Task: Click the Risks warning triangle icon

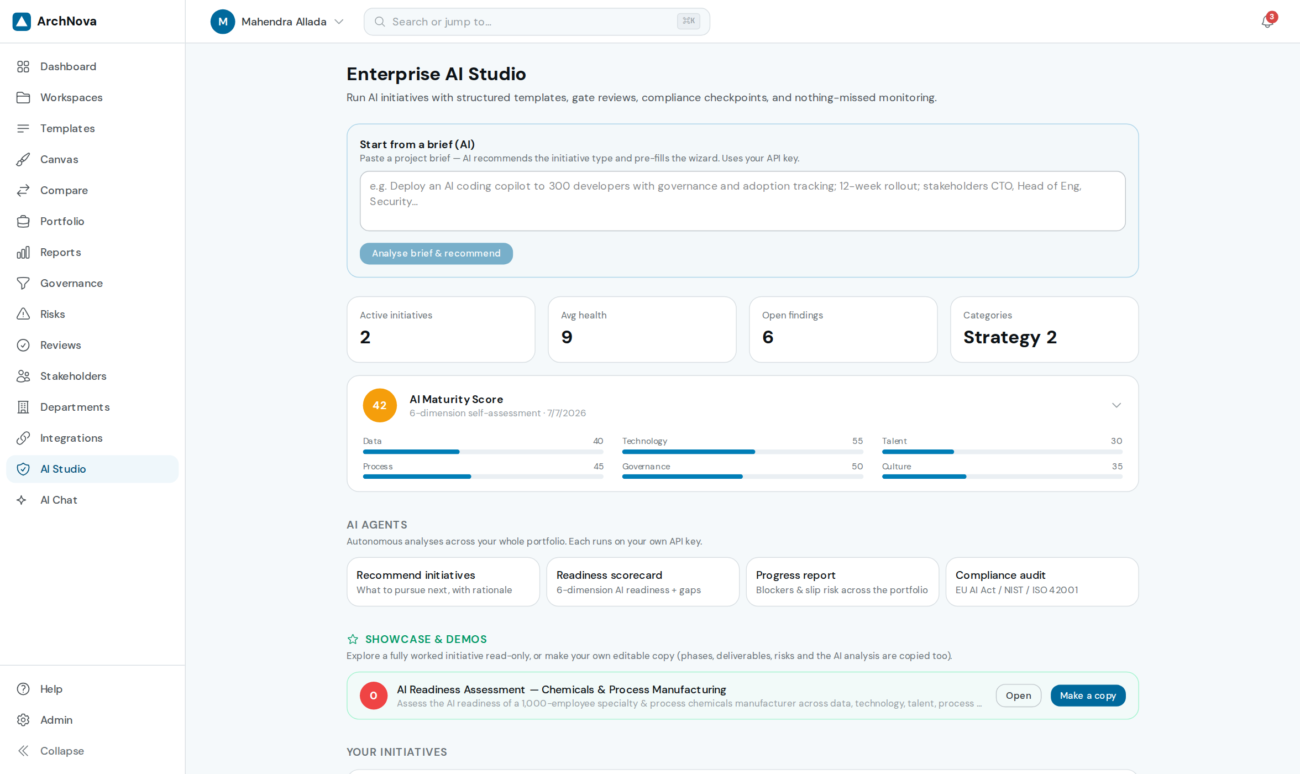Action: pos(23,314)
